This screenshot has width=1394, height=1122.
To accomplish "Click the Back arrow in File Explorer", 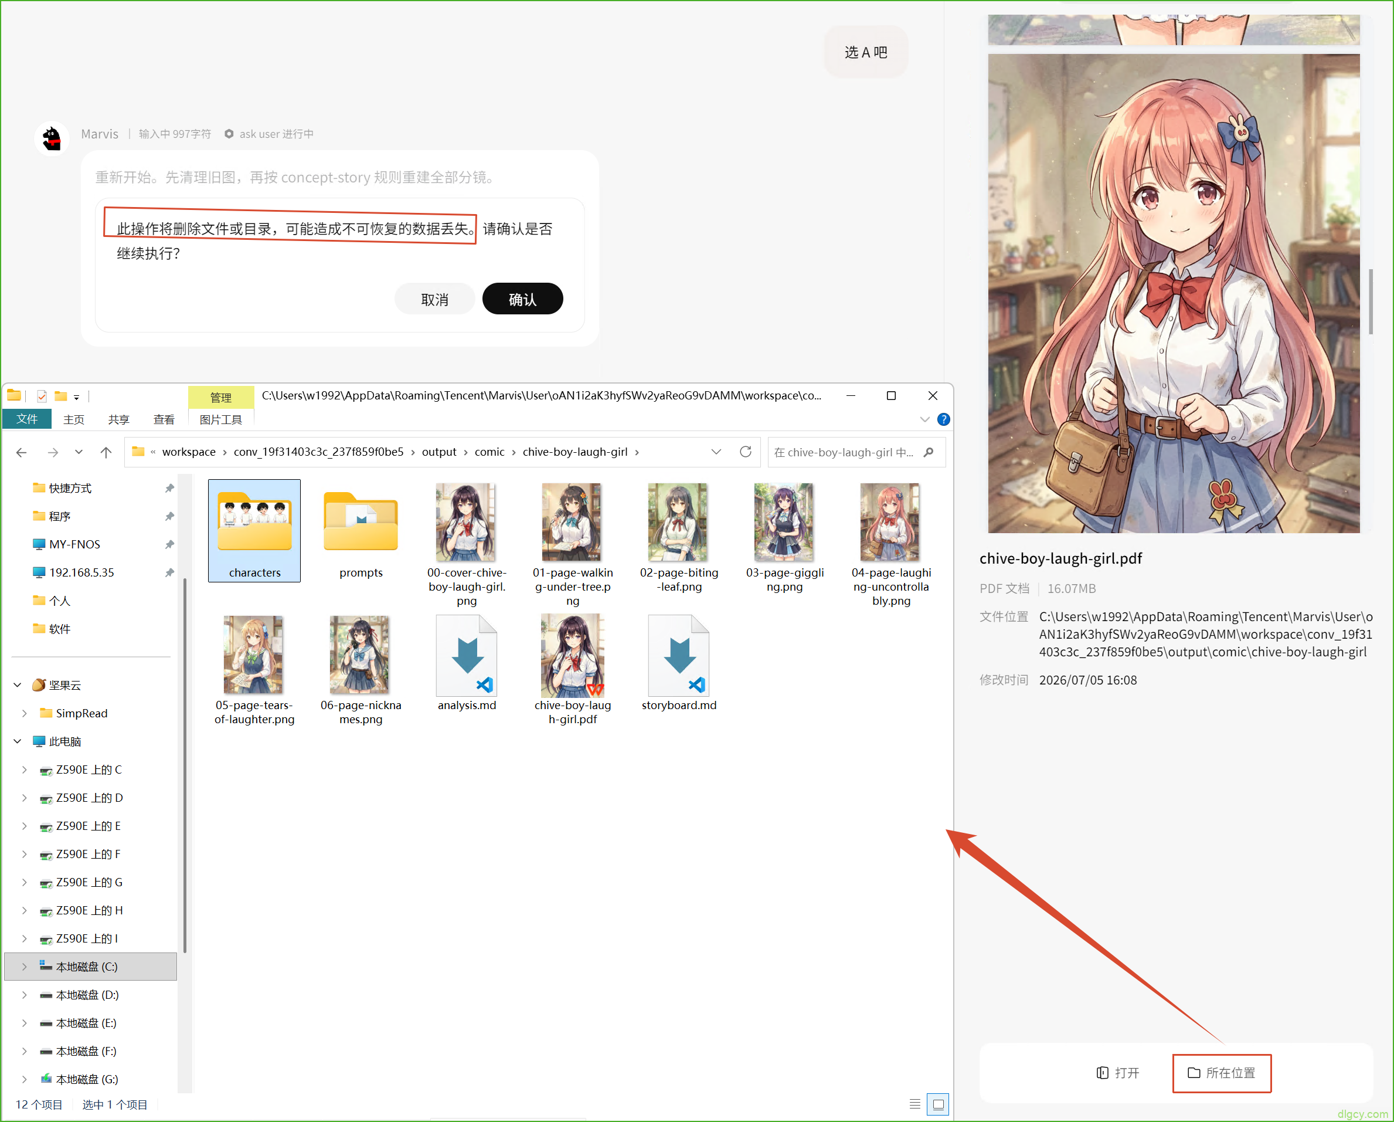I will [21, 452].
